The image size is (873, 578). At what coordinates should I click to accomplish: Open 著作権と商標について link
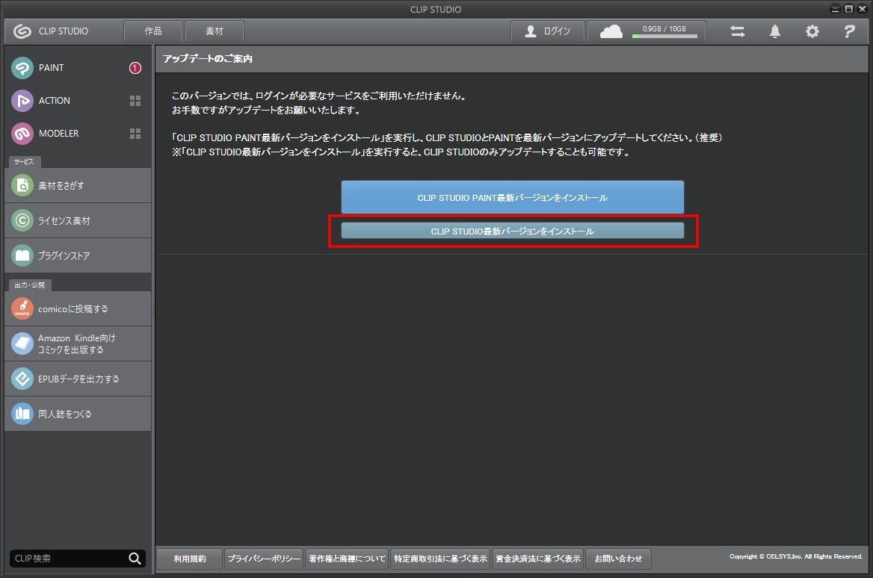point(347,559)
